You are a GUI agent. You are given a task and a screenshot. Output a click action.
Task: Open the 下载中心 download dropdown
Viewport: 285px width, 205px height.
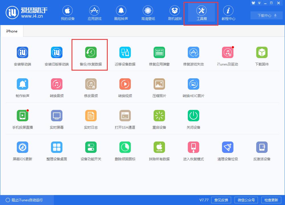[x=266, y=16]
